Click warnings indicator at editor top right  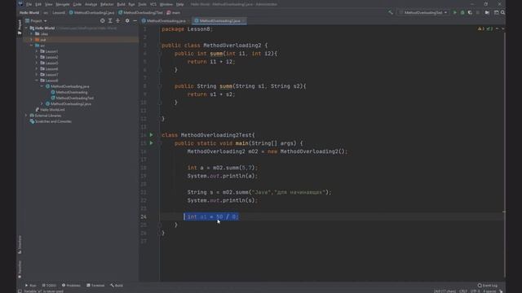pos(485,29)
